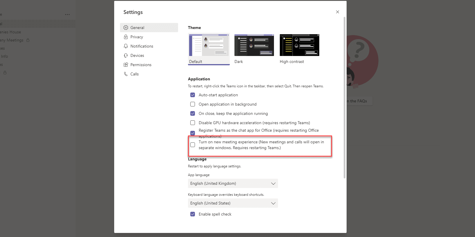This screenshot has height=237, width=475.
Task: Click lock icon beside 'any Meetings' channel
Action: (x=28, y=40)
